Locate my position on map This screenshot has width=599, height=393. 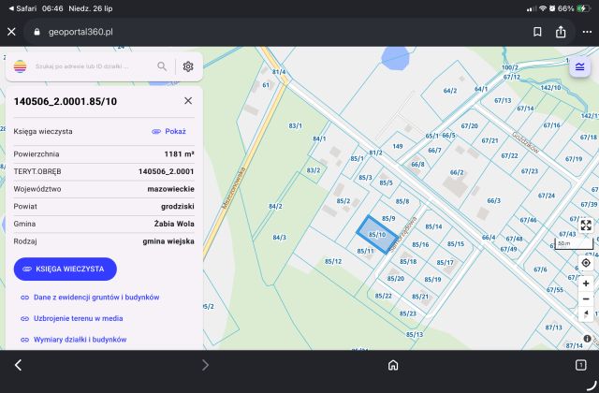pyautogui.click(x=586, y=263)
